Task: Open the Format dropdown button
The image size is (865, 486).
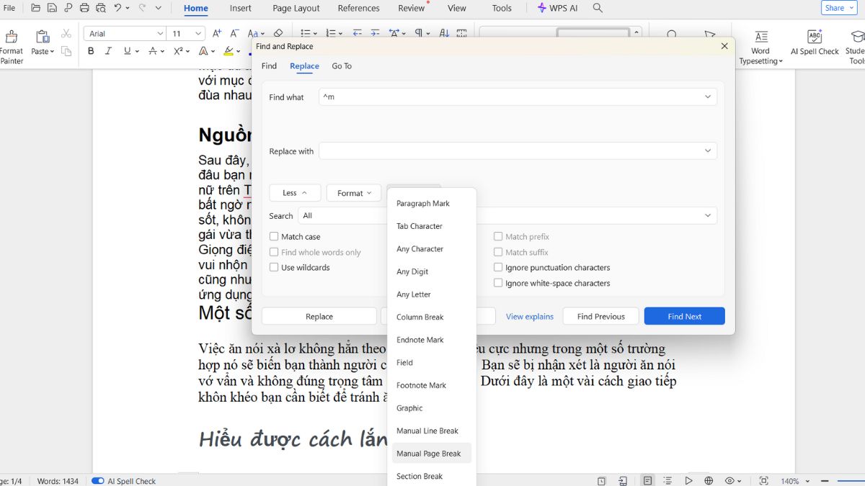Action: (354, 193)
